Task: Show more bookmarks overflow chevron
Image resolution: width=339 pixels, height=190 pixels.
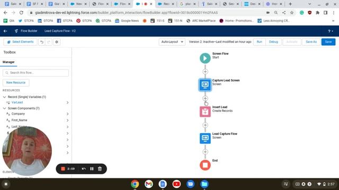Action: [x=333, y=21]
